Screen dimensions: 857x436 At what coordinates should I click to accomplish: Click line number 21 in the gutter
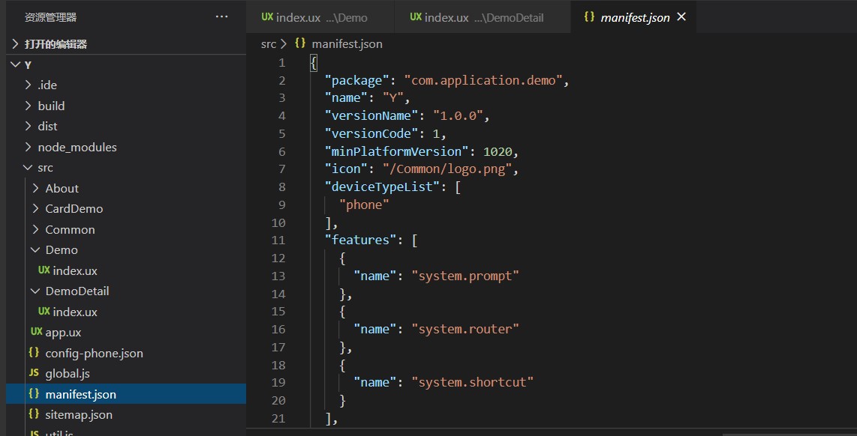click(278, 419)
